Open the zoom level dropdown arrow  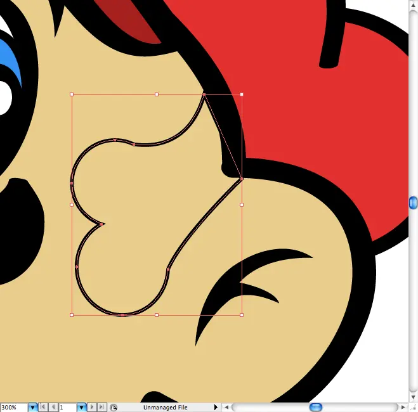pos(32,408)
